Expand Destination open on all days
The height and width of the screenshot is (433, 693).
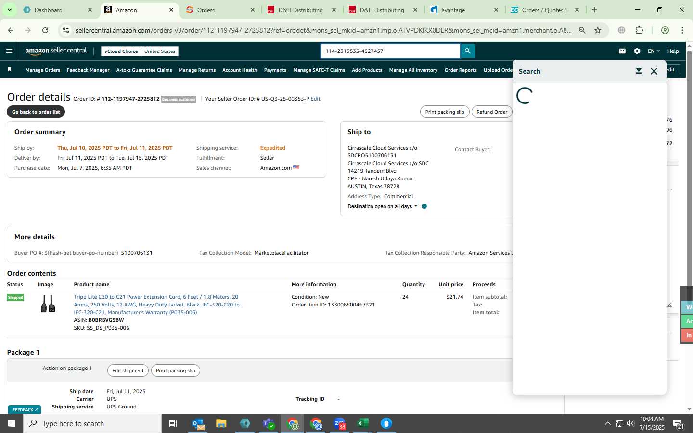click(x=383, y=206)
